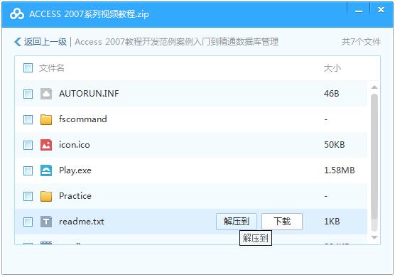
Task: Tick the checkbox next to readme.txt
Action: [28, 222]
